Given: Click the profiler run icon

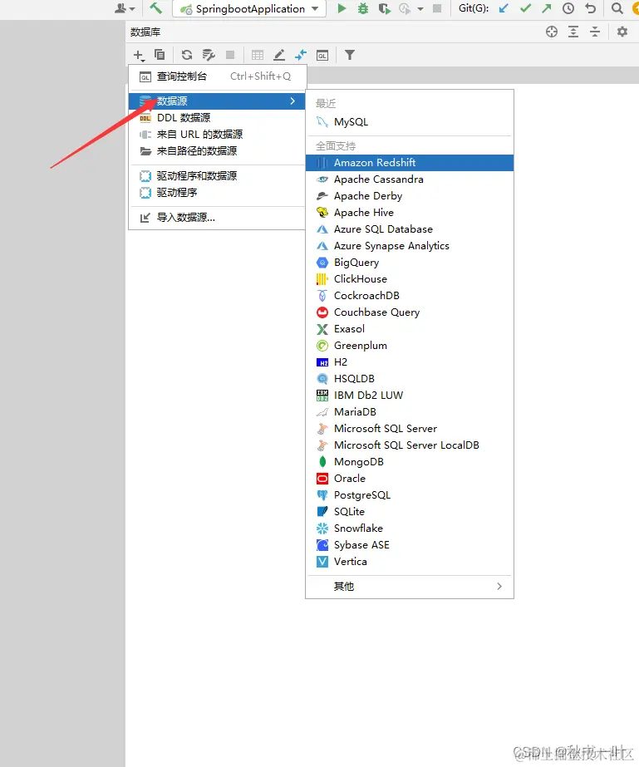Looking at the screenshot, I should pos(405,8).
